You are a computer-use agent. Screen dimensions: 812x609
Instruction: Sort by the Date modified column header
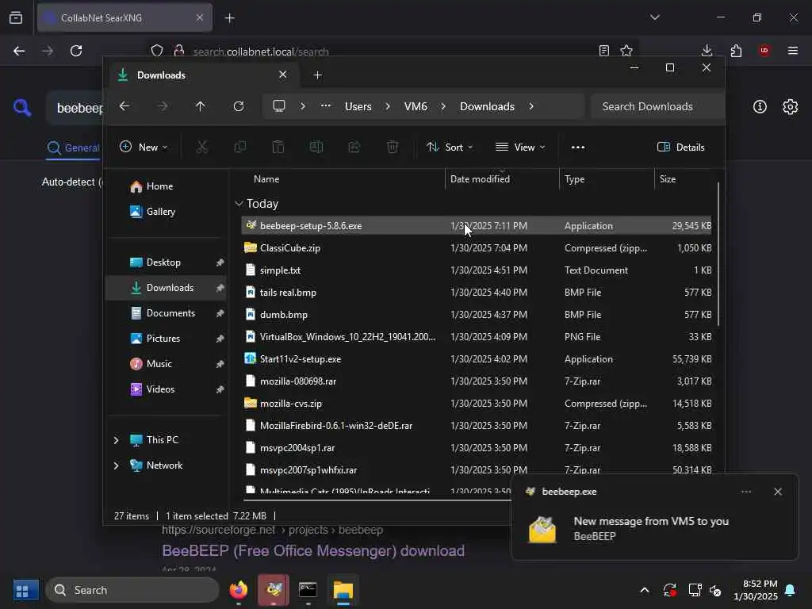coord(480,178)
